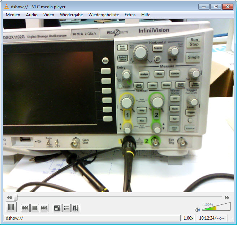Close the VLC media player window
Screen dimensions: 237x225
tap(228, 7)
